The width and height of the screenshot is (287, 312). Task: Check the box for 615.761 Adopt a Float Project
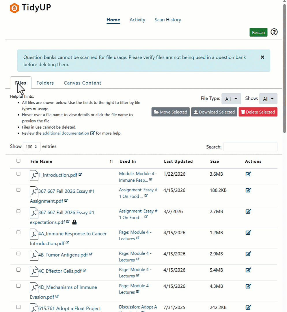click(18, 307)
